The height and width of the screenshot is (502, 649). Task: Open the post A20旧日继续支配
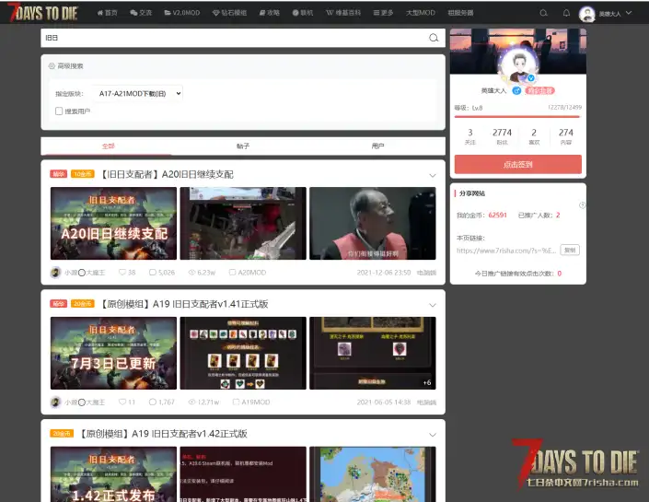click(x=168, y=174)
